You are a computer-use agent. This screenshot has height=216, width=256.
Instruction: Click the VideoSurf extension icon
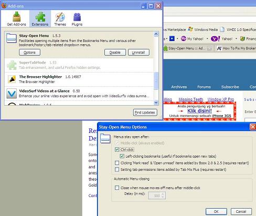coord(12,94)
